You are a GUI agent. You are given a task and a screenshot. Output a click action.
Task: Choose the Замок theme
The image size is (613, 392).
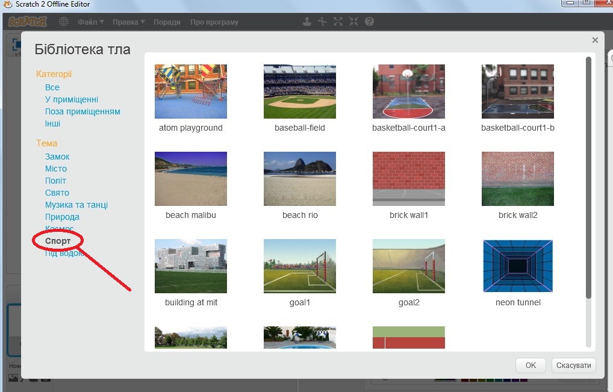[x=57, y=157]
